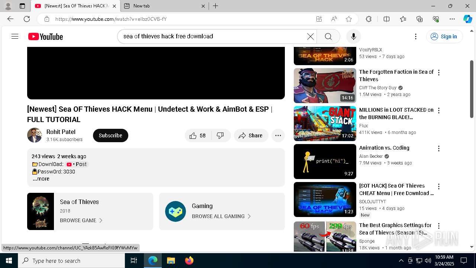
Task: Open options for Forgotten Faction video
Action: (439, 73)
